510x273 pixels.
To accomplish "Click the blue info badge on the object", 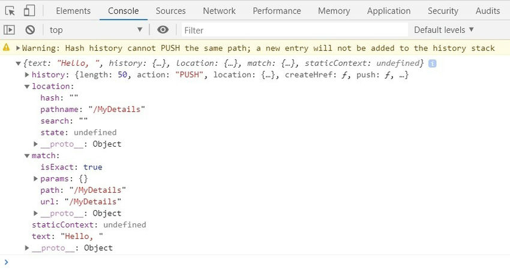I will (x=432, y=63).
